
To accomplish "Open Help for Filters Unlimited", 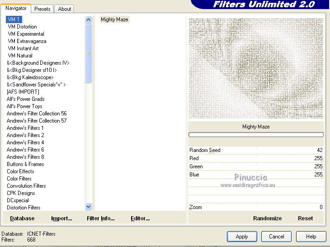I will pyautogui.click(x=311, y=237).
